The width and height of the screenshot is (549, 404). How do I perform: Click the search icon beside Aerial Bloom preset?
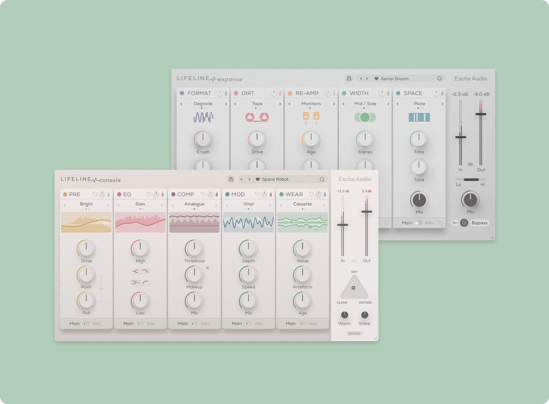coord(440,79)
